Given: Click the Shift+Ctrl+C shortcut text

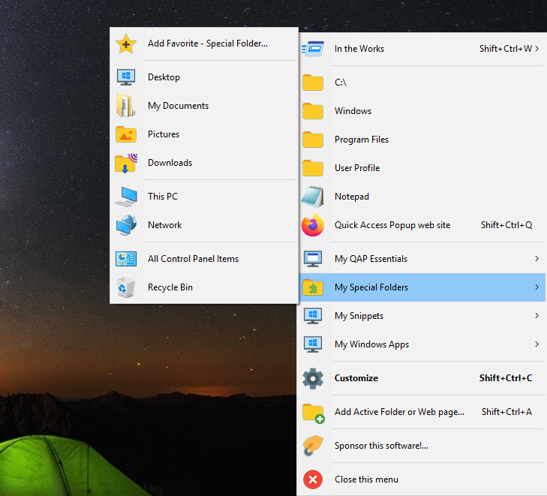Looking at the screenshot, I should [506, 378].
